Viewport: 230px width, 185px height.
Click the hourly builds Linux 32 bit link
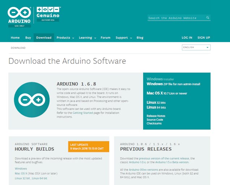click(x=22, y=178)
